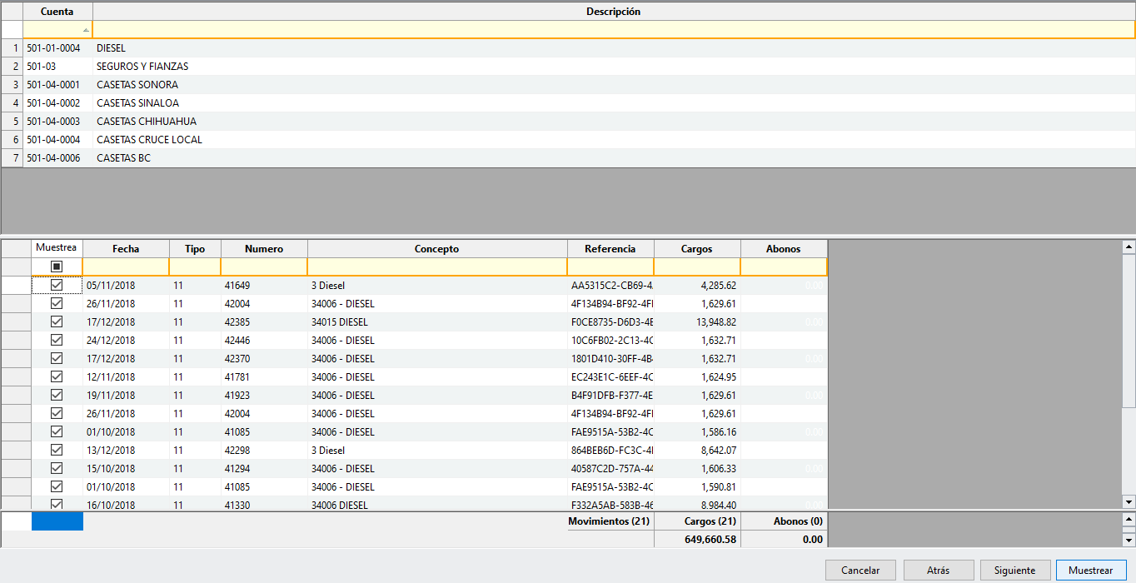Focus the Concepto filter input box
Screen dimensions: 1136x583
tap(436, 267)
